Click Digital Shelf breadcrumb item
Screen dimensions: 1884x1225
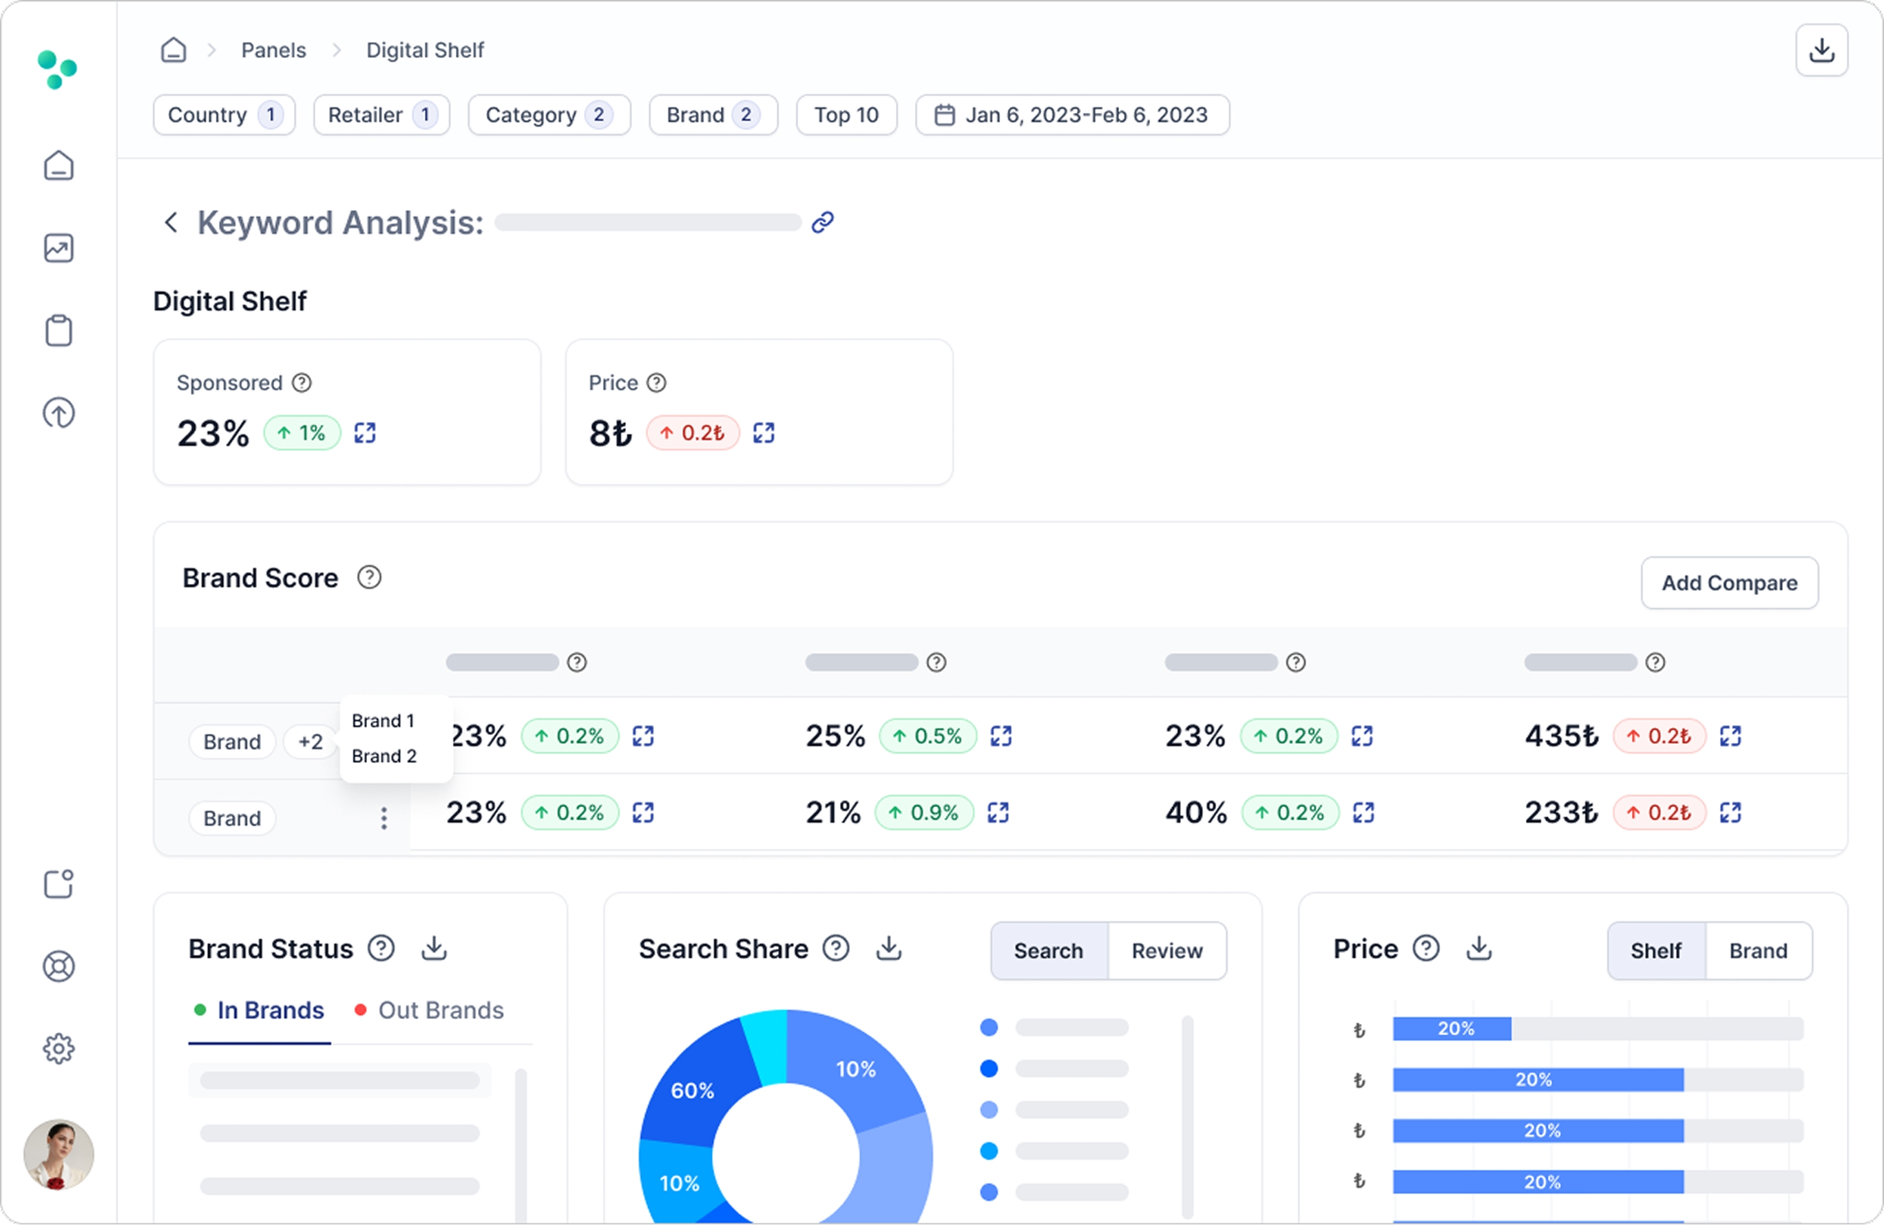tap(424, 50)
